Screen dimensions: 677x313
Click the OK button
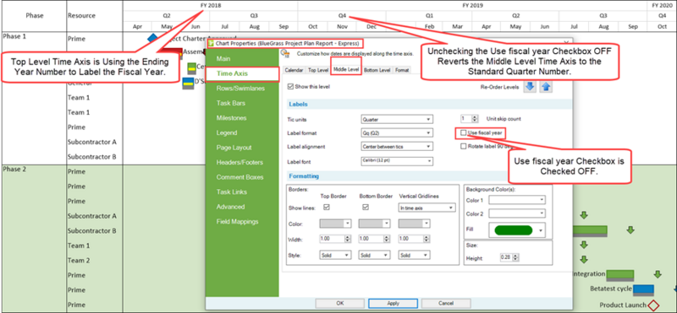point(340,303)
